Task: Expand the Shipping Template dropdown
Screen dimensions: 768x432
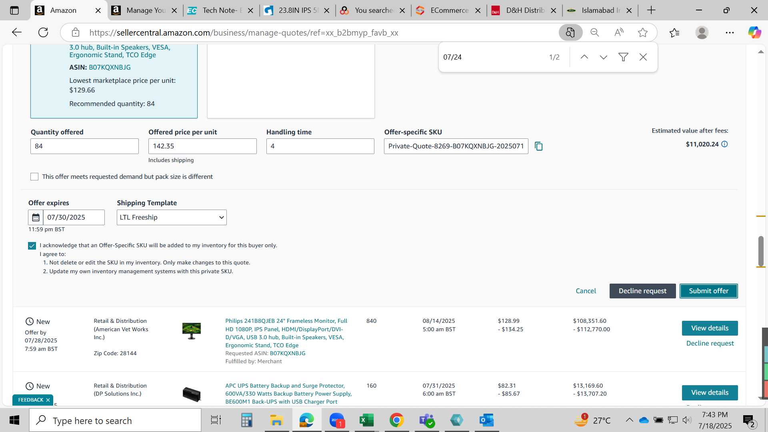Action: (x=172, y=218)
